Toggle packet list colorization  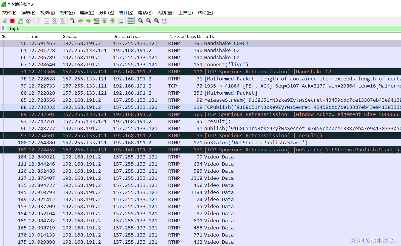tap(131, 21)
